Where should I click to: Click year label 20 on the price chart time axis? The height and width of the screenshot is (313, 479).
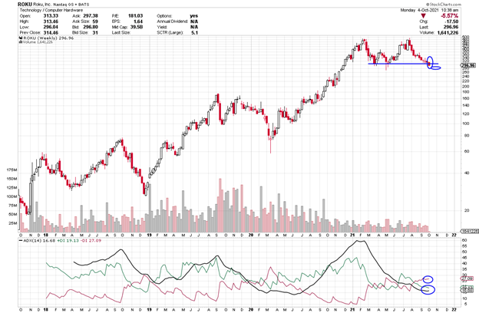click(x=251, y=235)
